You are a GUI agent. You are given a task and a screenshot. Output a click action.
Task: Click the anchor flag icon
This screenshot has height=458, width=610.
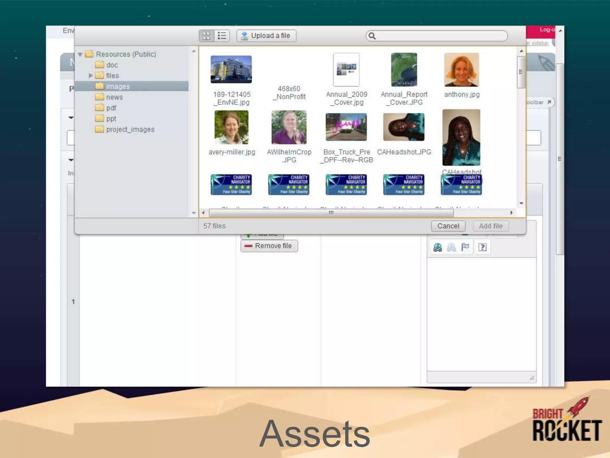[x=465, y=247]
